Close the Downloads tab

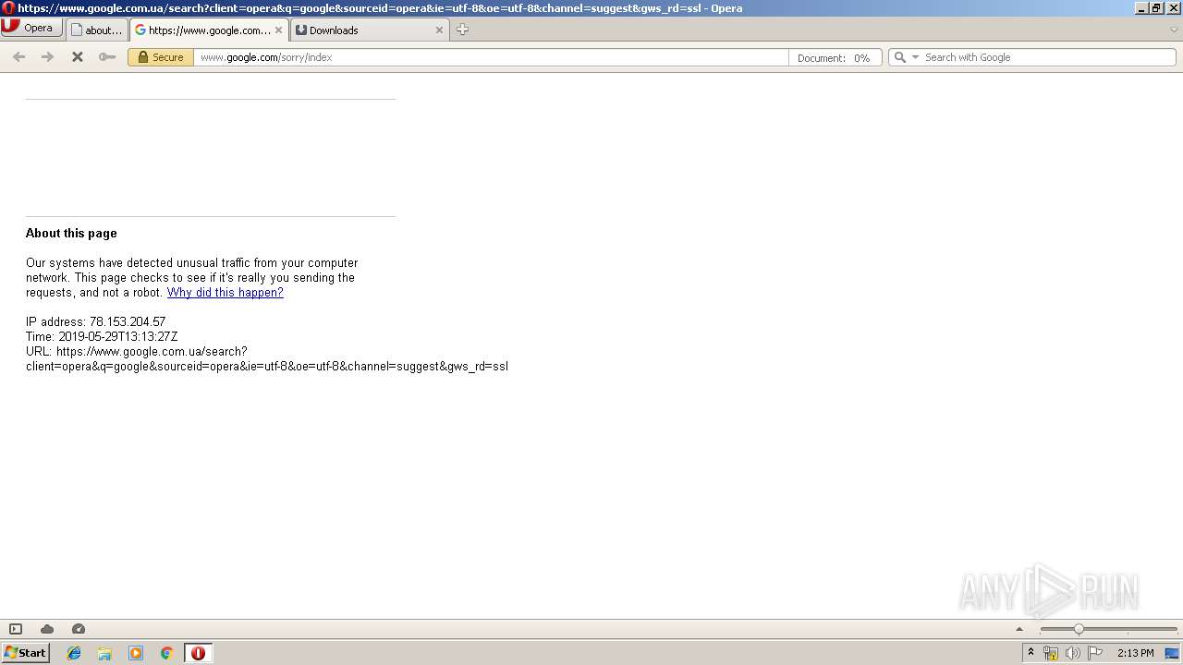tap(439, 30)
